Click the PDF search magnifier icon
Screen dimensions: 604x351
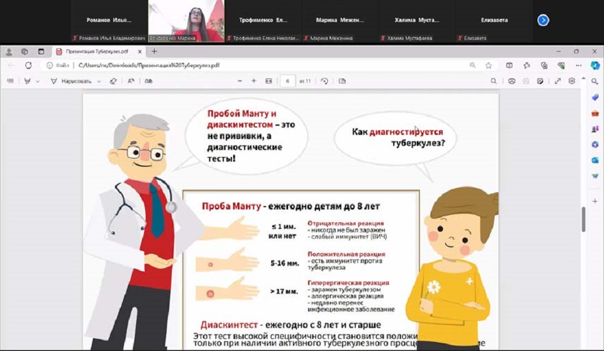(493, 81)
